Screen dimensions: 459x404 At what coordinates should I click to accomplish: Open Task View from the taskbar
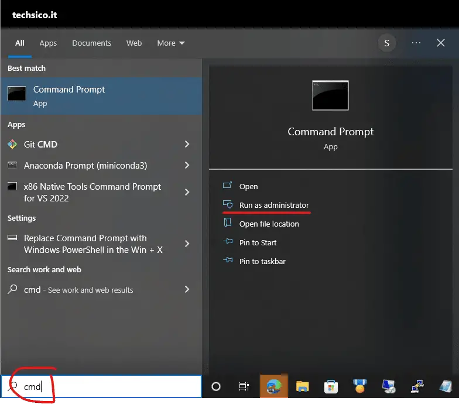(244, 386)
